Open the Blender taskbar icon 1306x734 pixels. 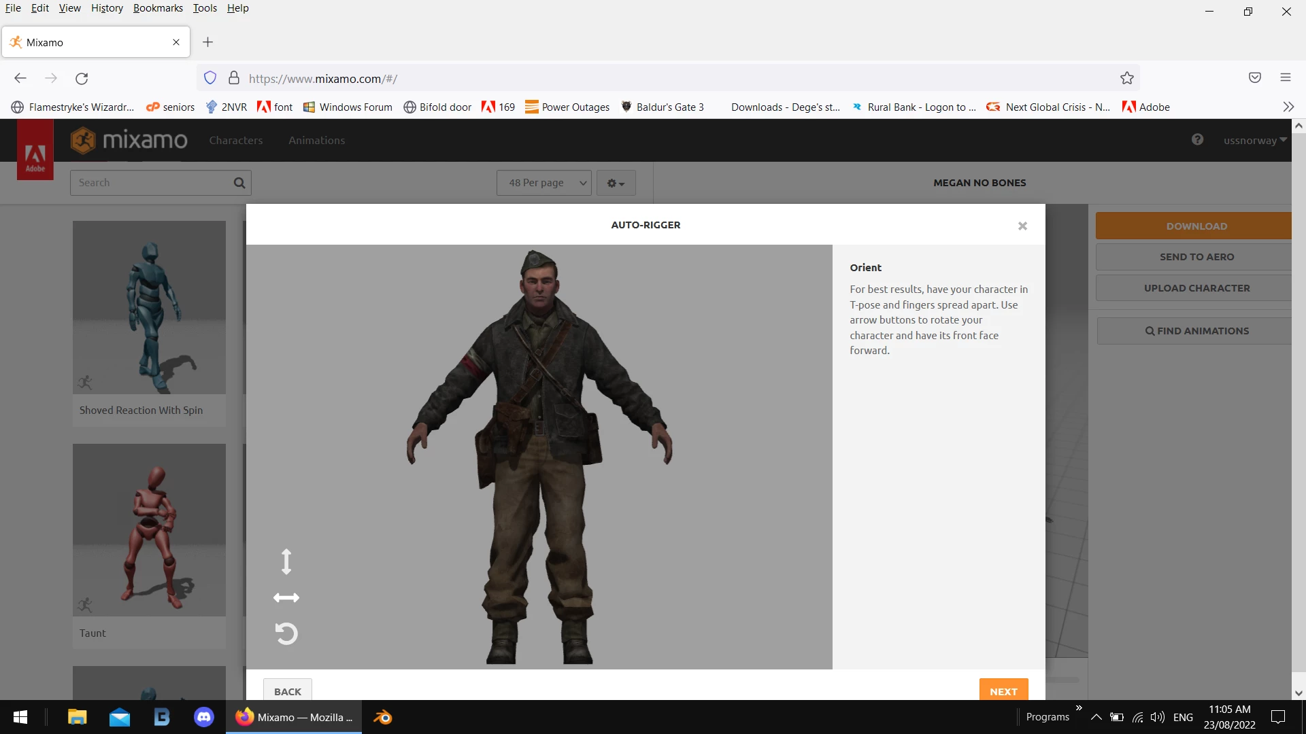(383, 717)
